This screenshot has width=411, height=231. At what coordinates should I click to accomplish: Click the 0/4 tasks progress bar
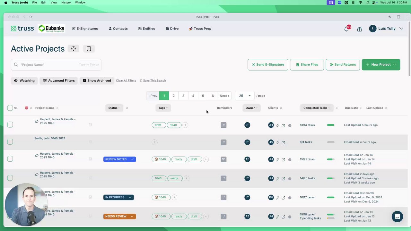[331, 142]
